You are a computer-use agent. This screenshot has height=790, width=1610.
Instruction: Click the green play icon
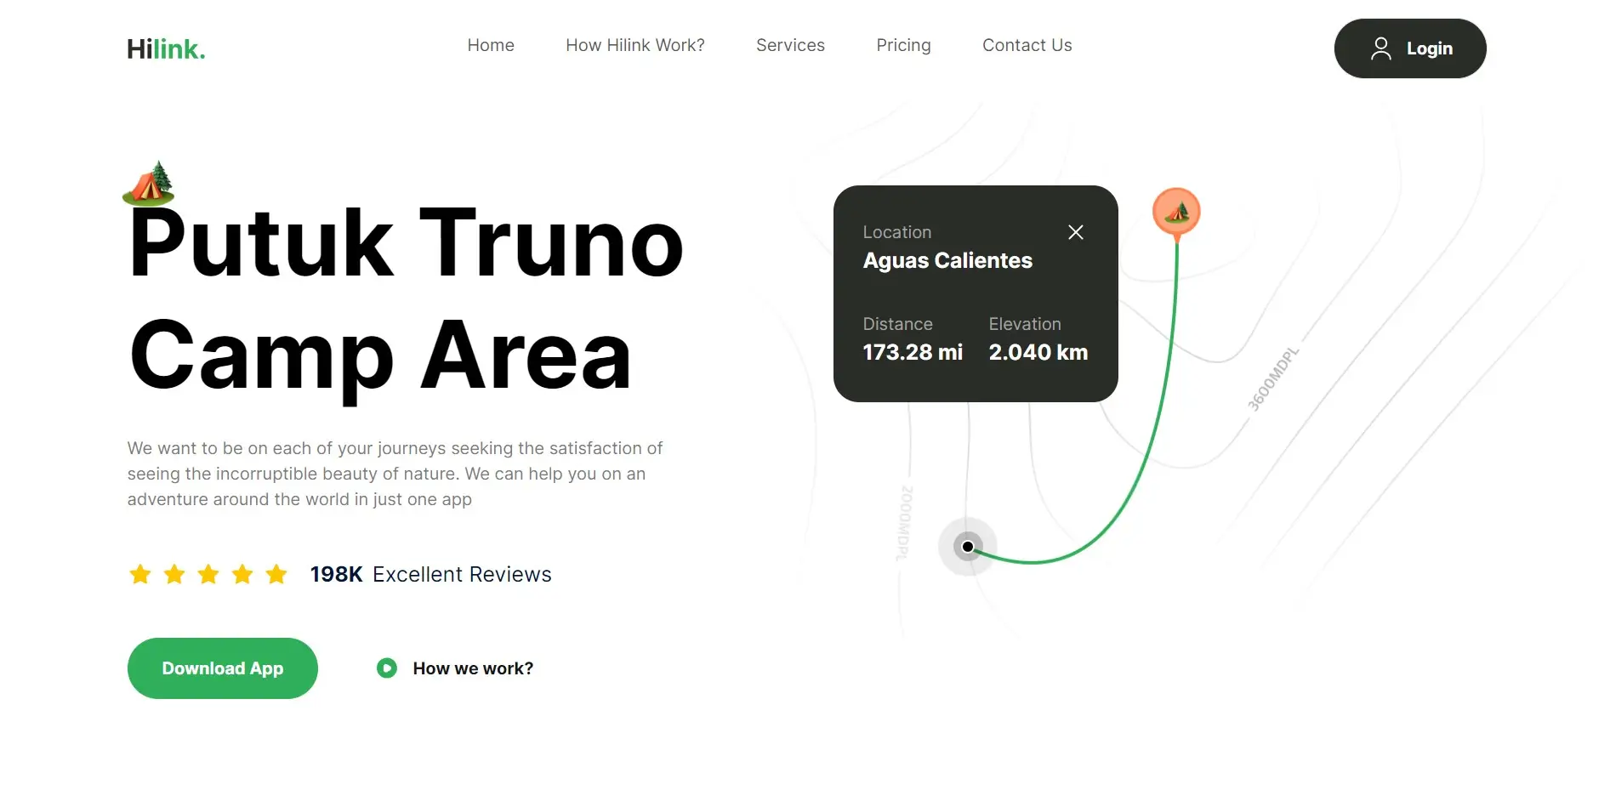tap(387, 668)
